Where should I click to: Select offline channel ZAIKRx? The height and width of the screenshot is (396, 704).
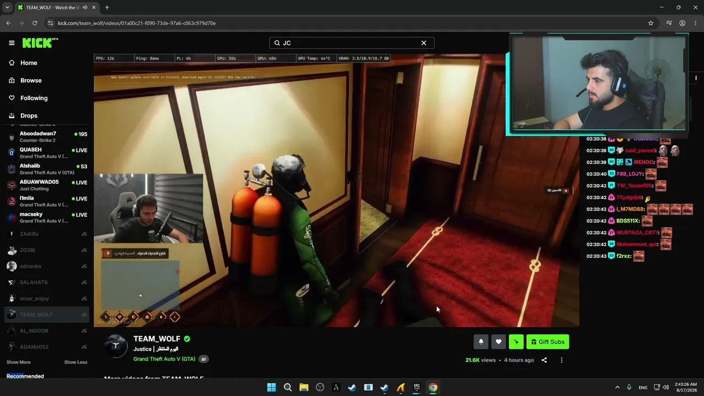pos(47,234)
